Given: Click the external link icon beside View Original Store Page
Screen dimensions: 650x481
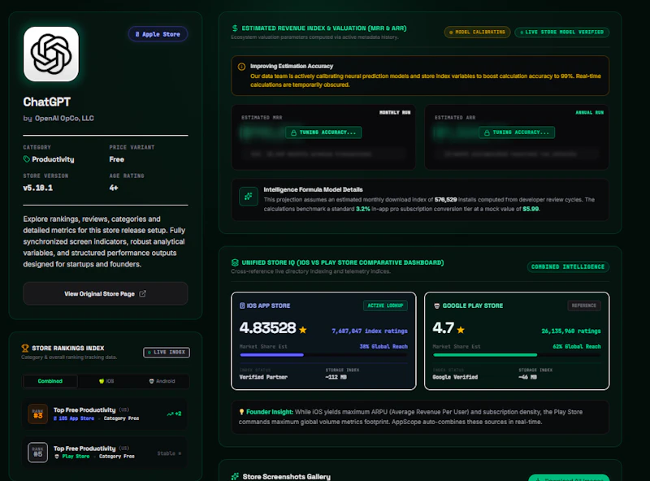Looking at the screenshot, I should click(143, 293).
